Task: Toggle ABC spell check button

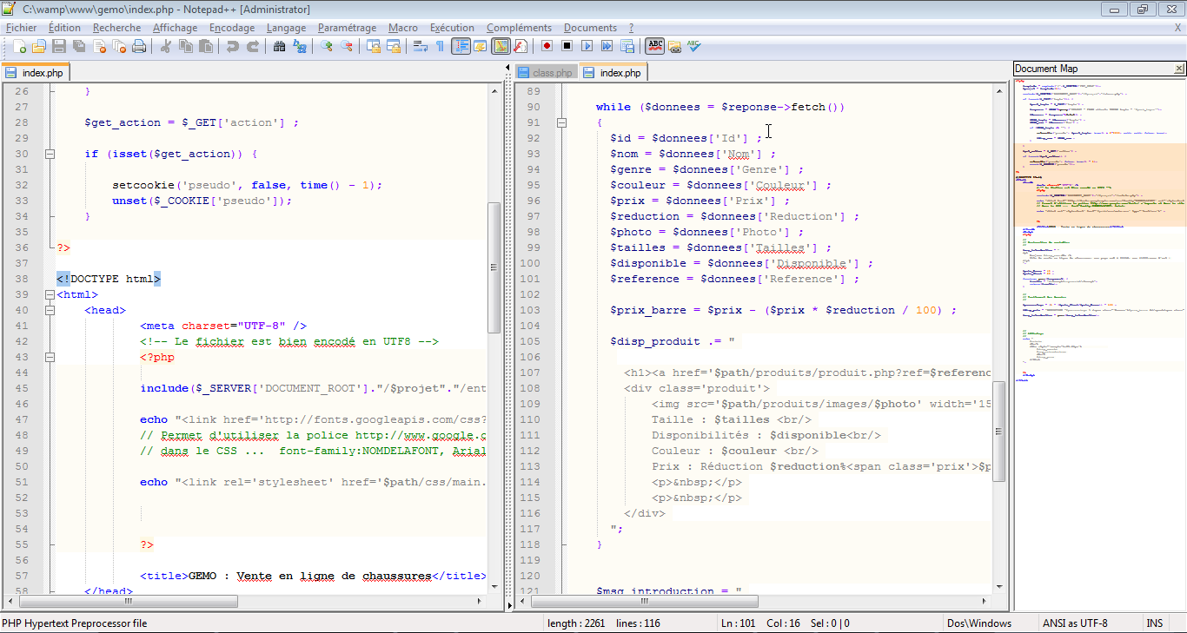Action: pos(654,46)
